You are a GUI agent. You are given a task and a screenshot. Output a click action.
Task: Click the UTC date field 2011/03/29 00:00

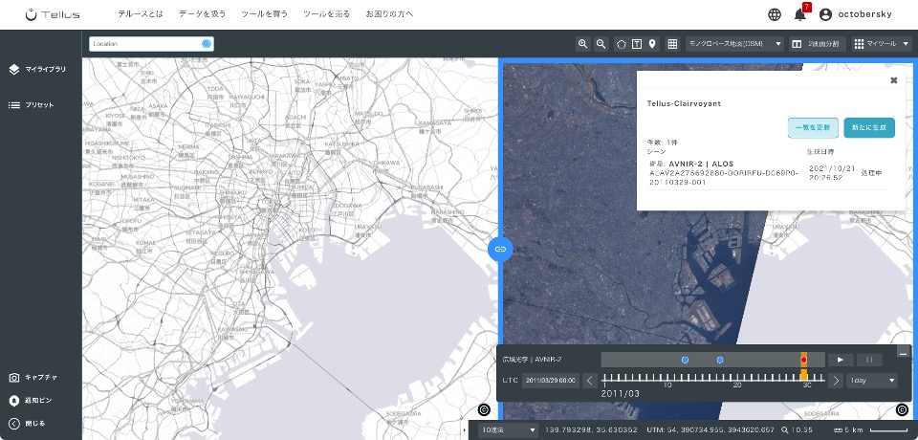551,381
